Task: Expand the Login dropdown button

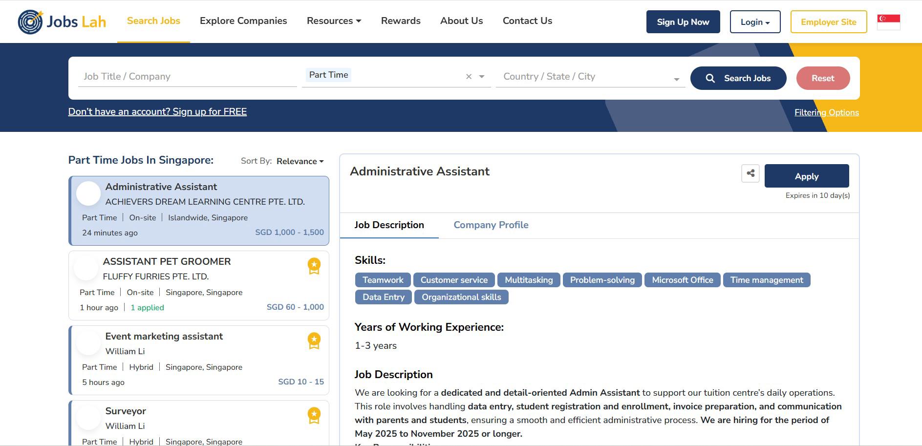Action: (x=755, y=22)
